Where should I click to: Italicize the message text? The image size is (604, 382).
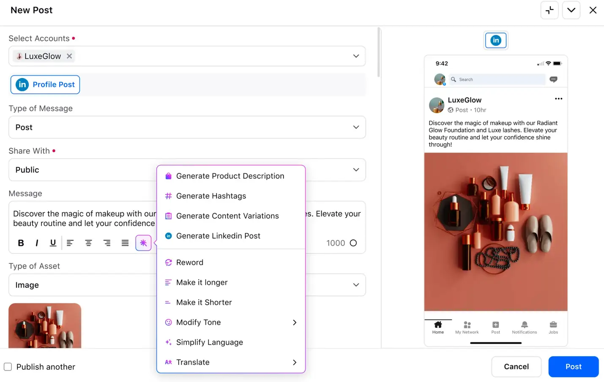coord(37,243)
